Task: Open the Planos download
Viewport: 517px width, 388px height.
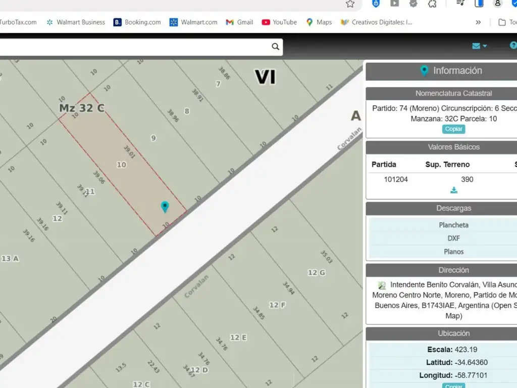Action: [x=453, y=252]
